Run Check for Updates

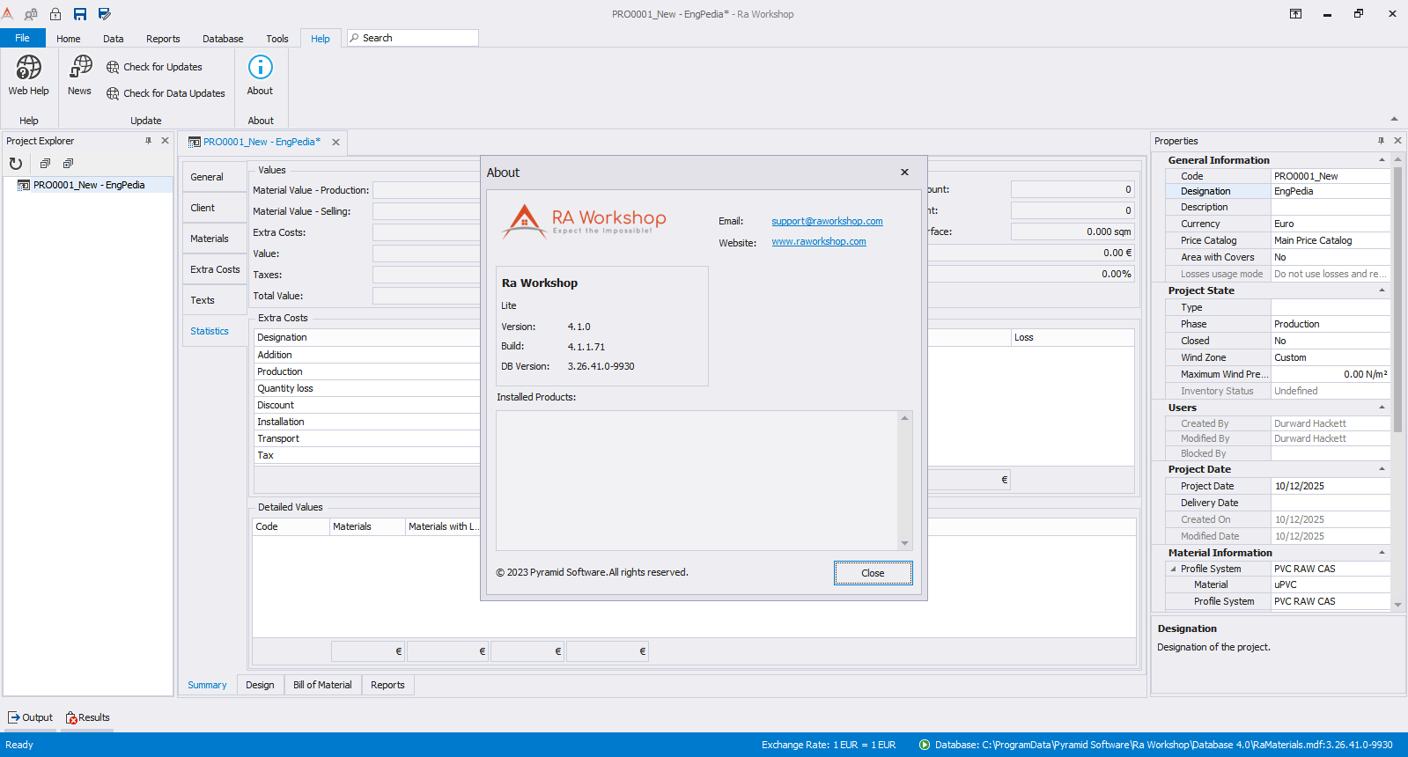155,67
